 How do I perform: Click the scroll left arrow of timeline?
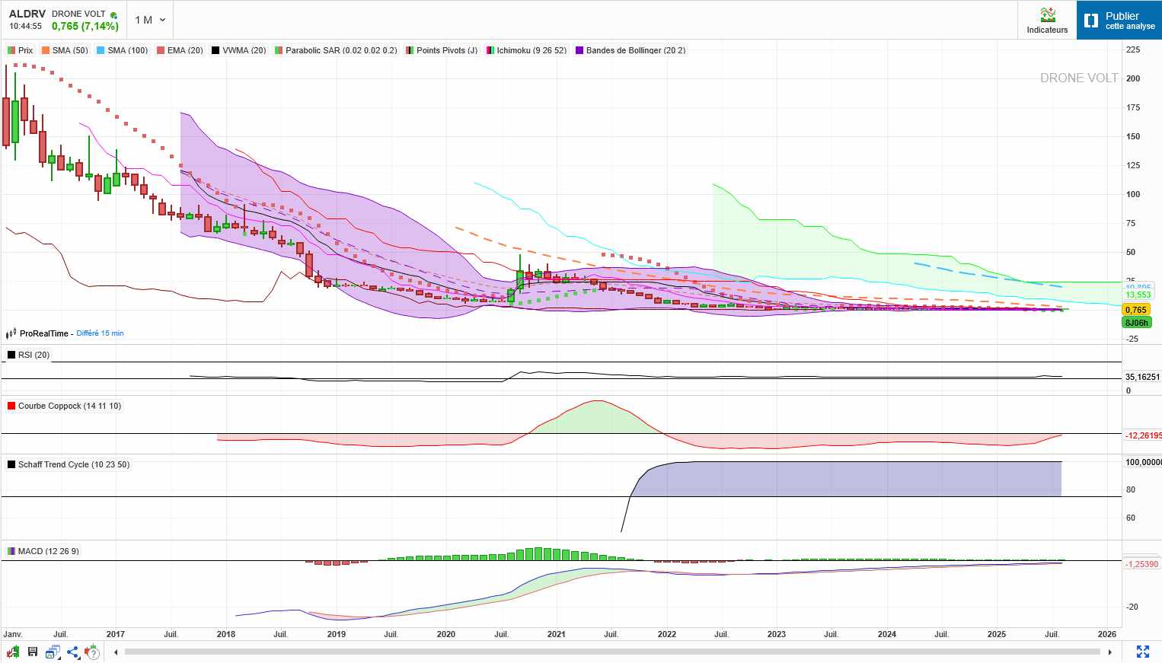point(116,652)
